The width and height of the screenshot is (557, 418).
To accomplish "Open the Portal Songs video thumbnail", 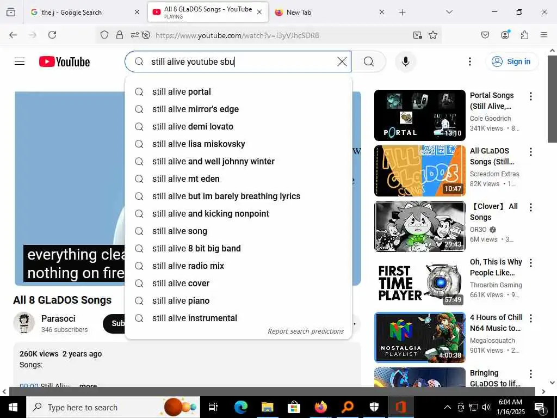I will click(419, 115).
